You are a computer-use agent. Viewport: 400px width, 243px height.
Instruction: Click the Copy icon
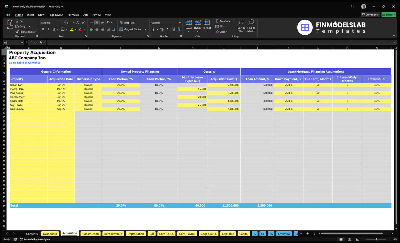(17, 26)
